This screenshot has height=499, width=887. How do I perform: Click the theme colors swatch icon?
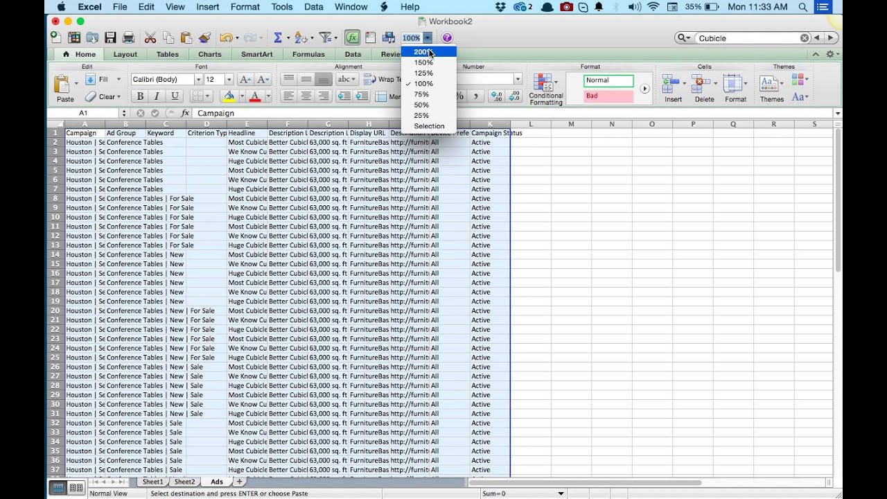tap(798, 80)
